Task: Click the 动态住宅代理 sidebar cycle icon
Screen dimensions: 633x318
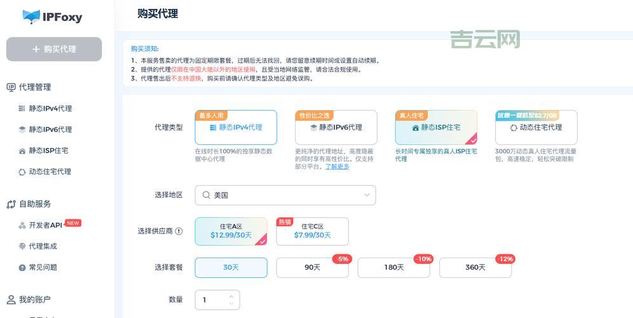Action: pyautogui.click(x=22, y=172)
